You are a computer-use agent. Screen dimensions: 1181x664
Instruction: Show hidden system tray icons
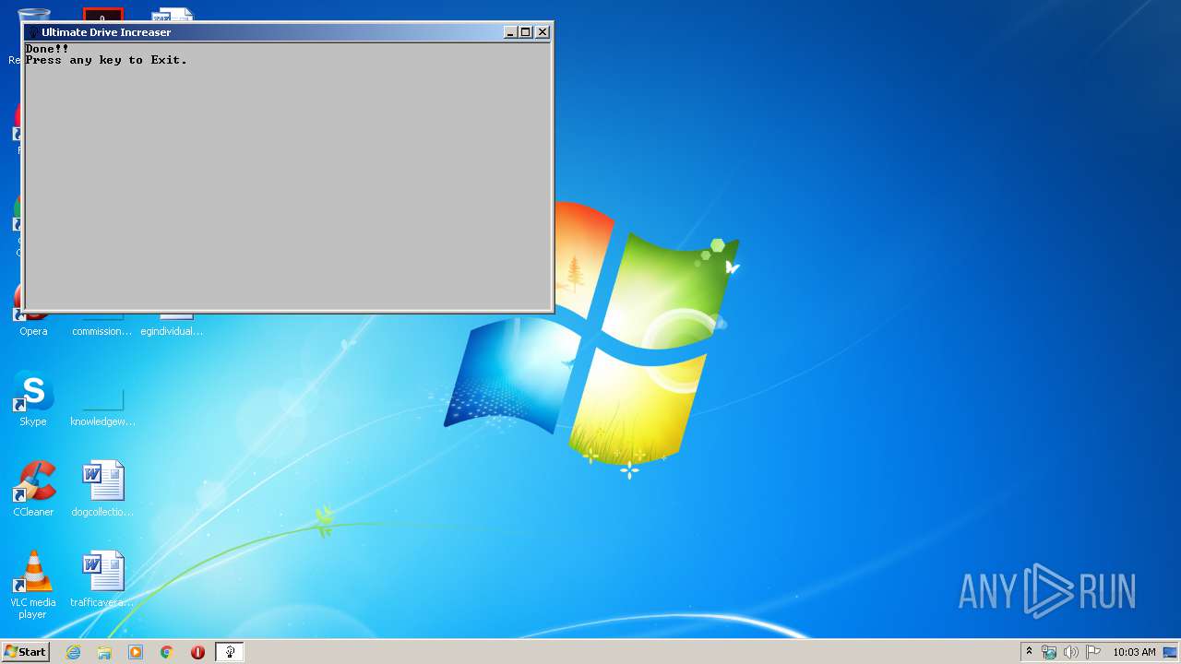click(x=1029, y=652)
